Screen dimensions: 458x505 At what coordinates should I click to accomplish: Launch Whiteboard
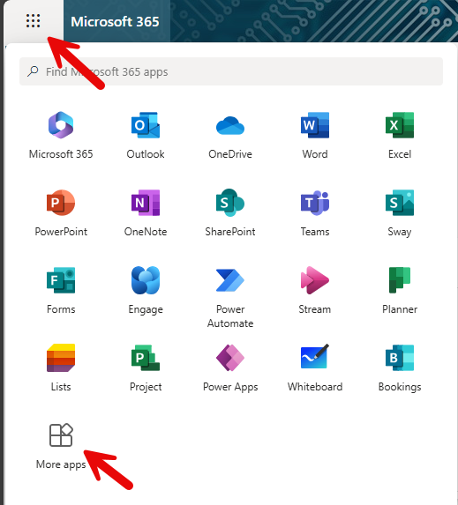(x=315, y=357)
